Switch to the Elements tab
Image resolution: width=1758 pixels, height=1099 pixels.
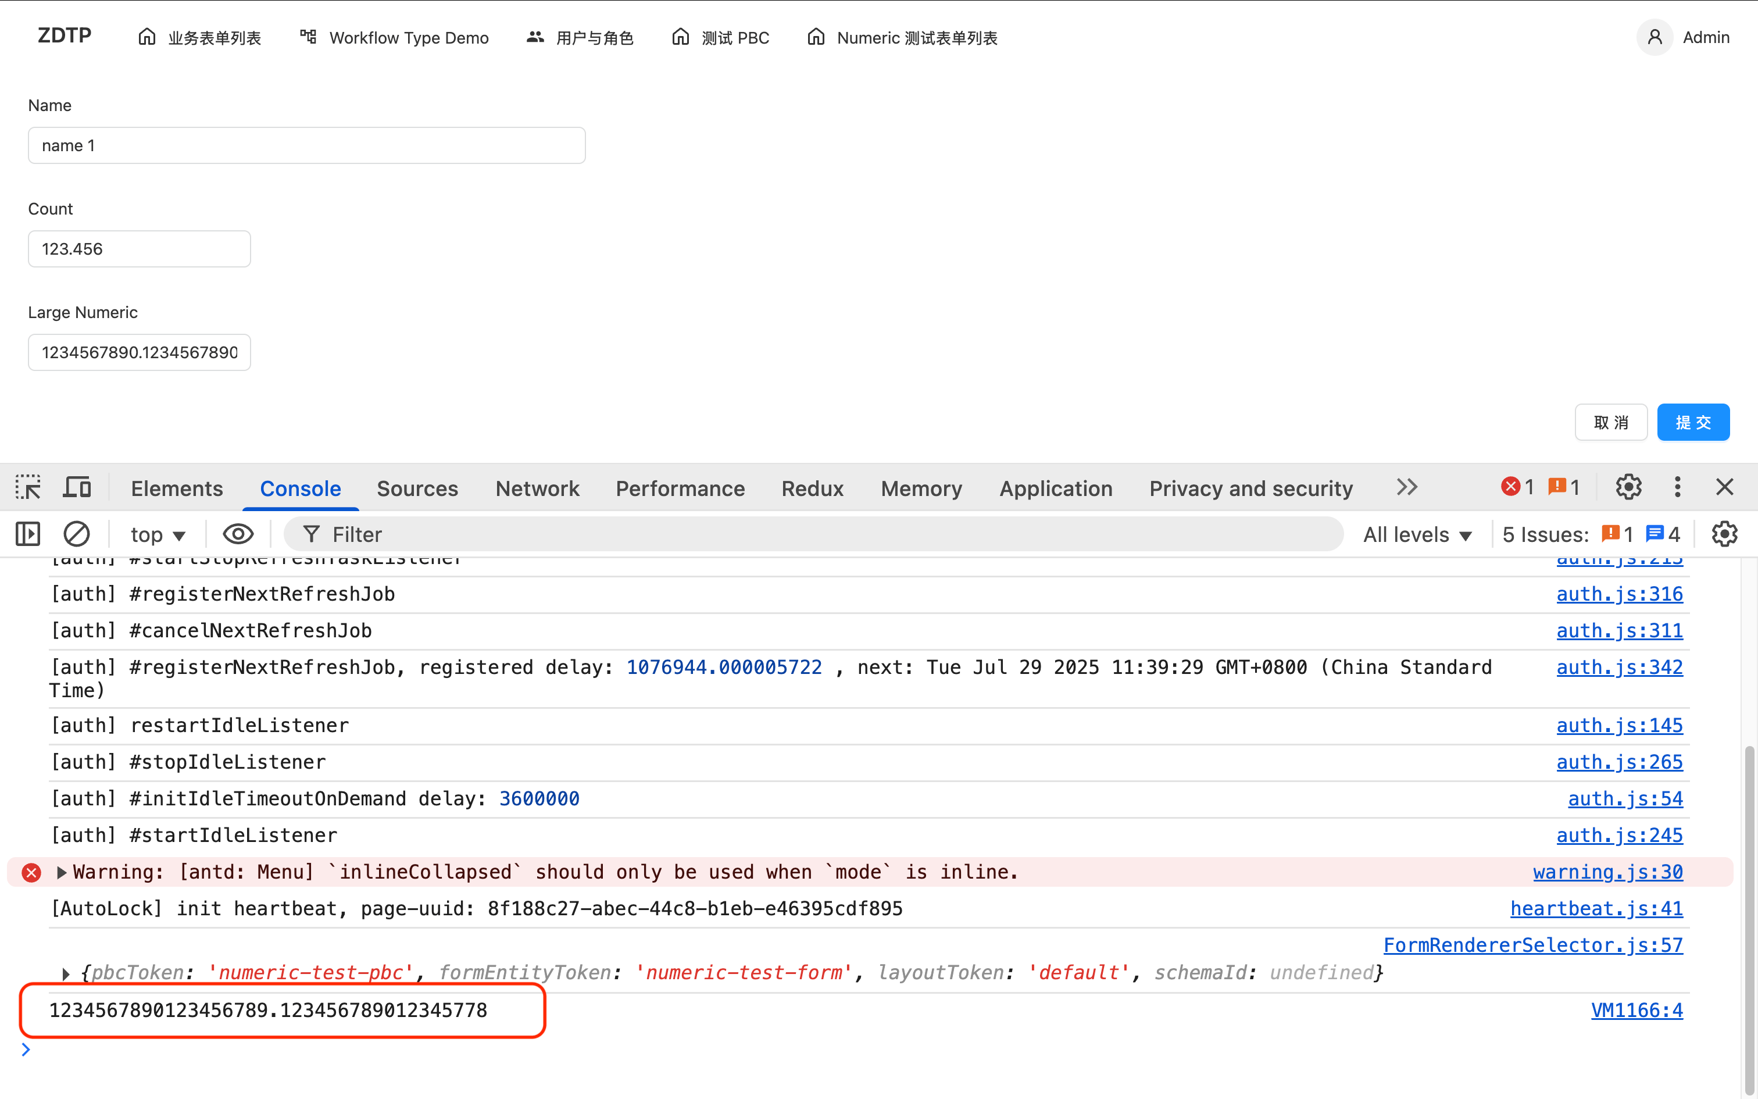coord(177,488)
